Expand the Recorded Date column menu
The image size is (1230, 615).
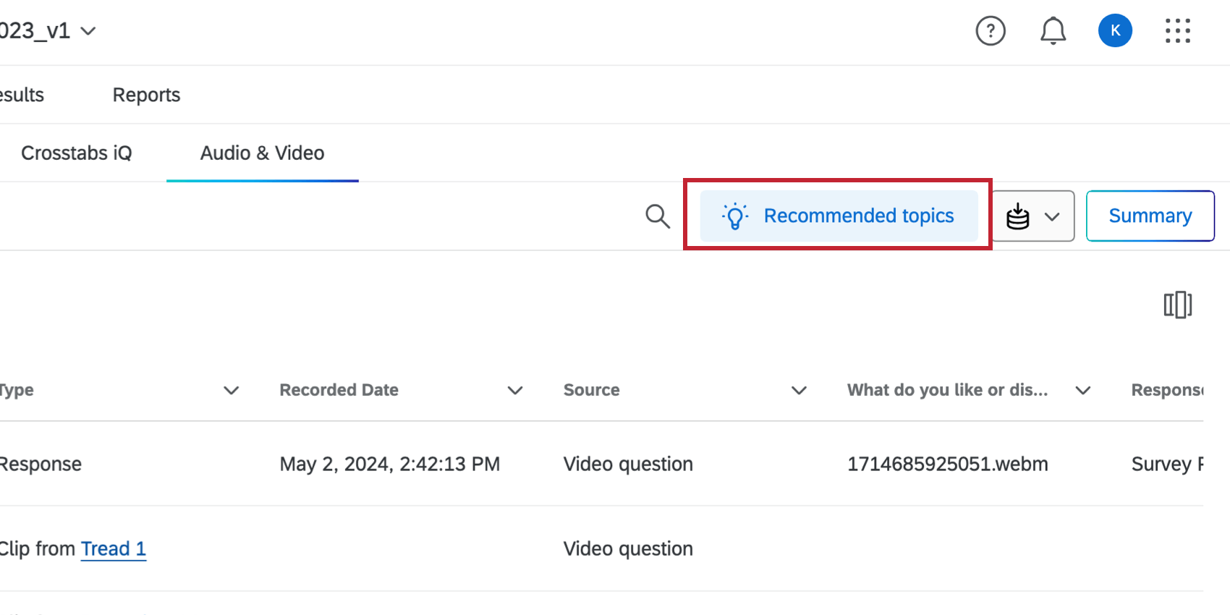515,391
